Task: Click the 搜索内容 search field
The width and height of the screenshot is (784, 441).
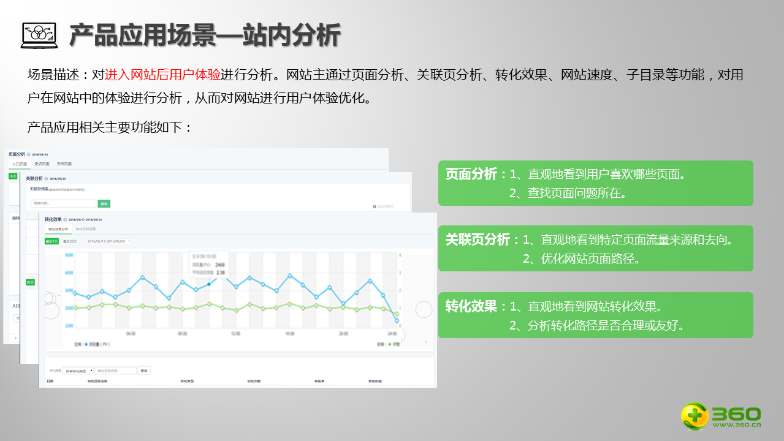Action: [x=63, y=203]
